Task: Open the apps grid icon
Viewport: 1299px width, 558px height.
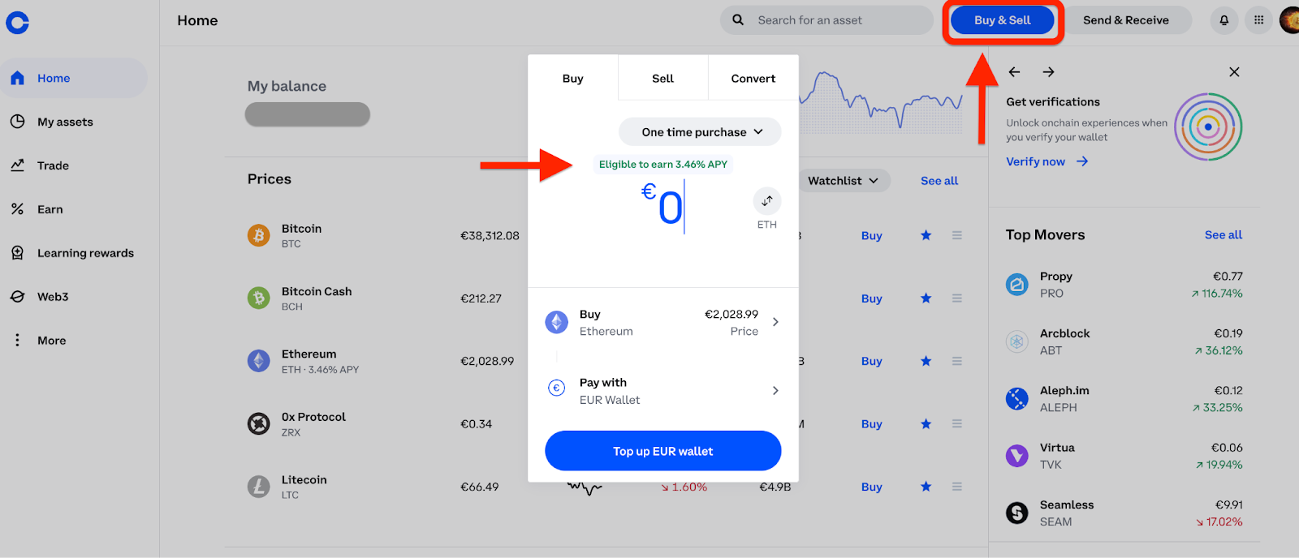Action: (1258, 20)
